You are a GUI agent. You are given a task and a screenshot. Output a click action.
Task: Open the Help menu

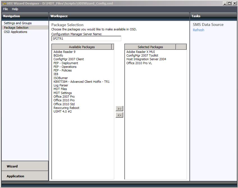pyautogui.click(x=15, y=9)
